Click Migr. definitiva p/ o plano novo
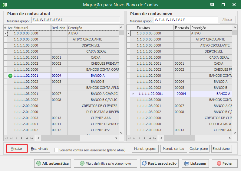The image size is (241, 171). tap(105, 163)
